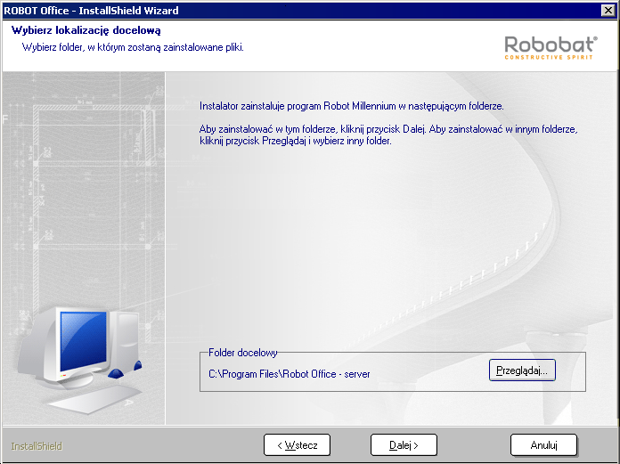
Task: Click the sentence starting Instalator zainstaluje program
Action: (x=352, y=106)
